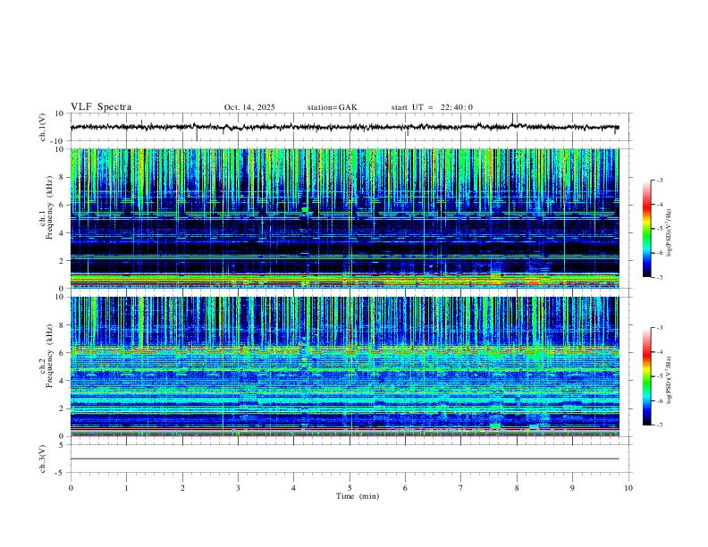Click the "Time (min)" axis title
The image size is (708, 547).
pos(358,496)
